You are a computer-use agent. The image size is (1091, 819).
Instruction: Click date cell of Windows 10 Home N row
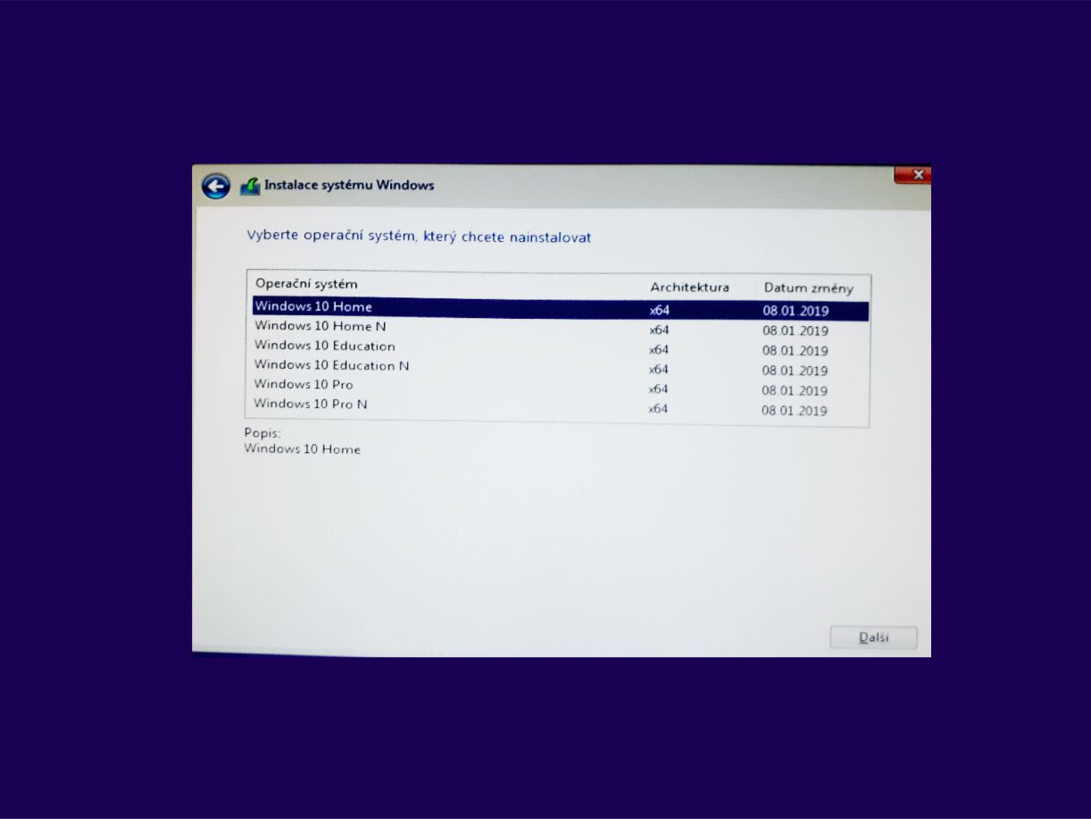pos(795,330)
